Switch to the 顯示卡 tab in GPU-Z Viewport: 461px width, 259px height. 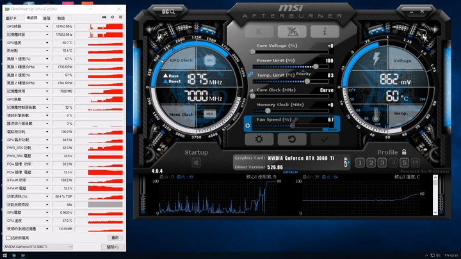click(11, 18)
